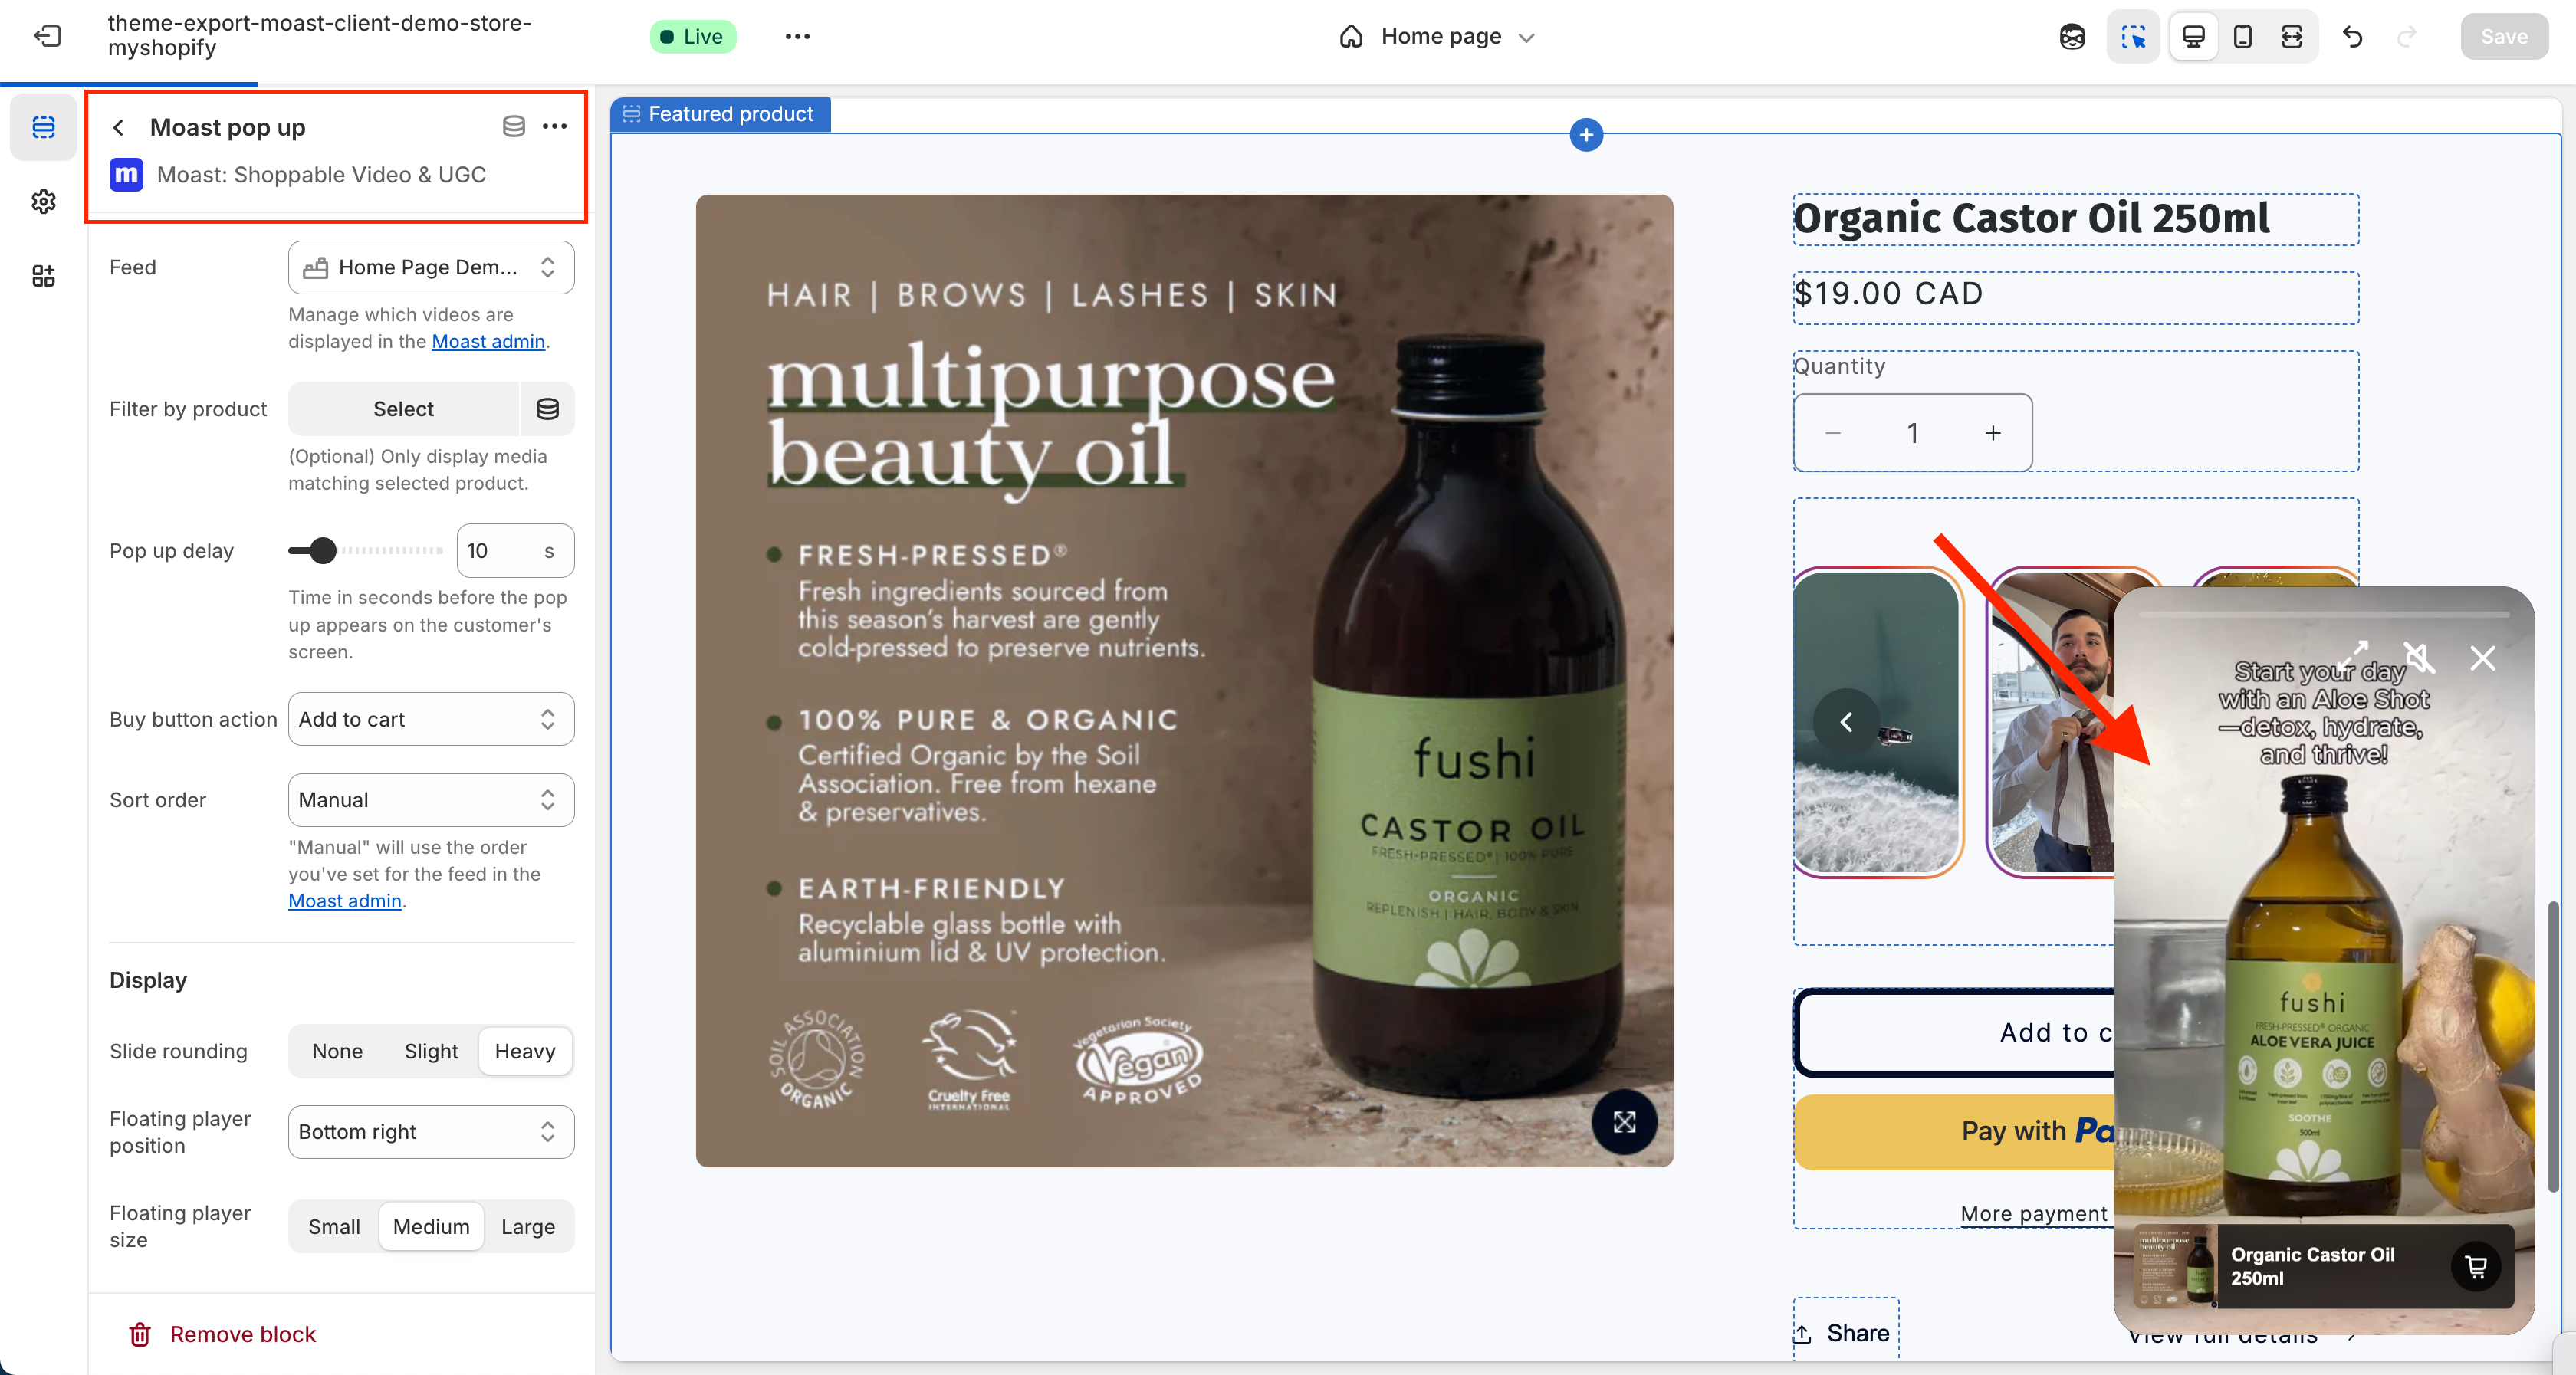The height and width of the screenshot is (1375, 2576).
Task: Click the More payment options link
Action: 2034,1213
